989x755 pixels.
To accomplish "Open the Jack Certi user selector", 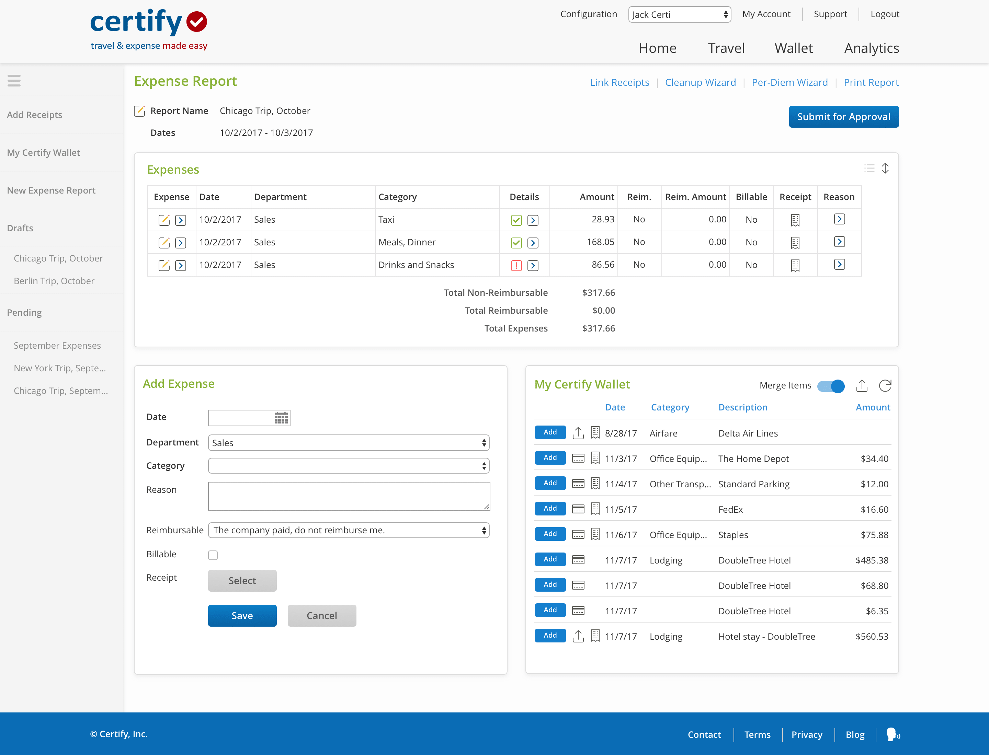I will point(680,14).
